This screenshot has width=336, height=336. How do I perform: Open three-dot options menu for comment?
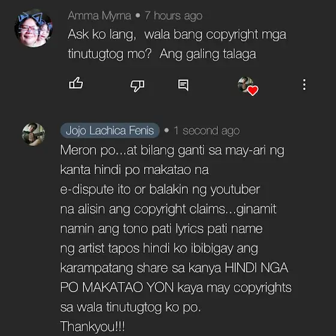(304, 85)
